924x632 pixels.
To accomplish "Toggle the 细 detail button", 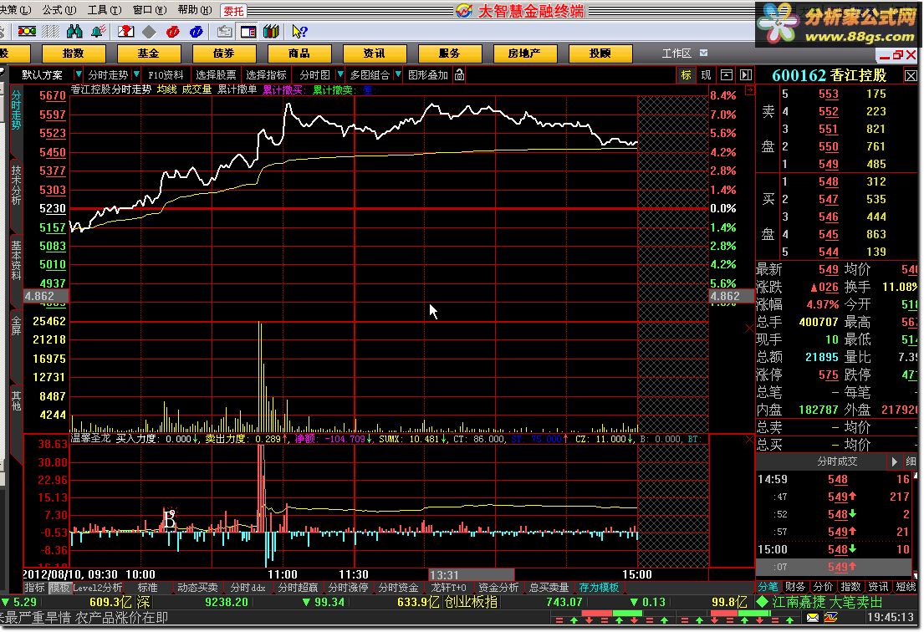I will pyautogui.click(x=911, y=461).
